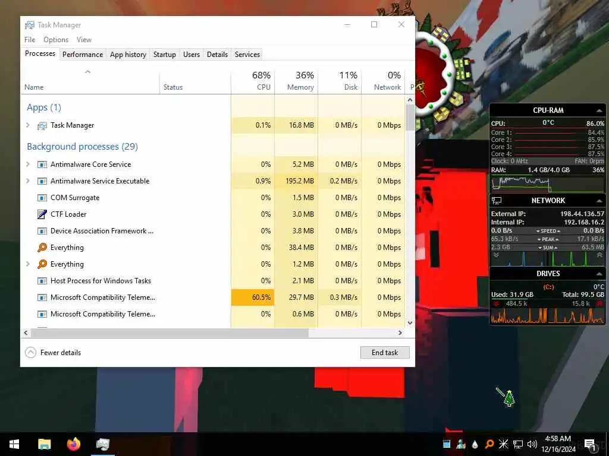Screen dimensions: 609x456
Task: Click the 1.2 MB Everything process icon
Action: click(42, 264)
